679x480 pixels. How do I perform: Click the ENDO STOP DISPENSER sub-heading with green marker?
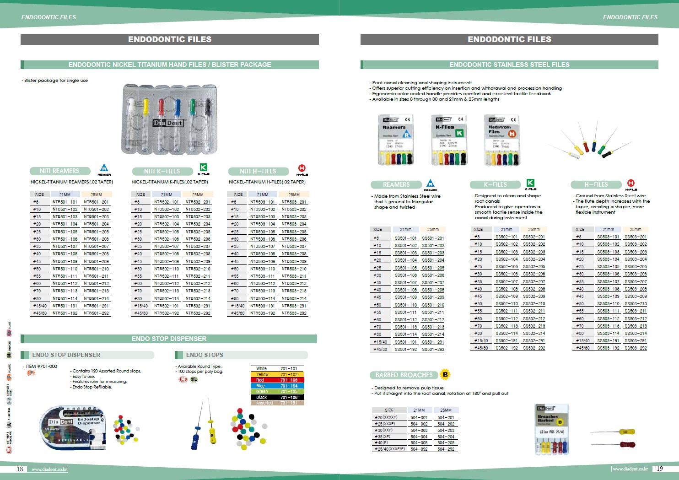[x=87, y=355]
